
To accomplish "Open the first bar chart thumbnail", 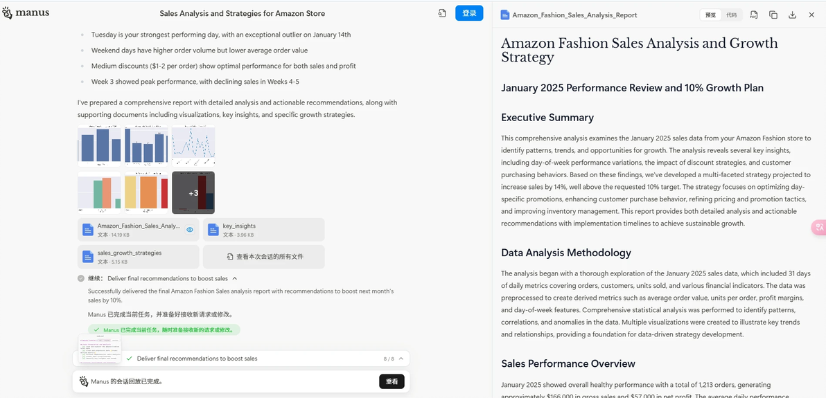I will [x=99, y=146].
